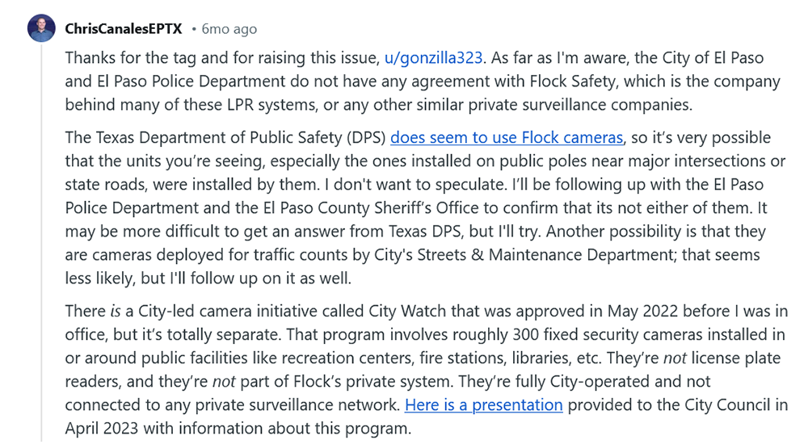This screenshot has width=808, height=444.
Task: Click the "Texas Department of Public Safety (DPS)" text
Action: 225,137
